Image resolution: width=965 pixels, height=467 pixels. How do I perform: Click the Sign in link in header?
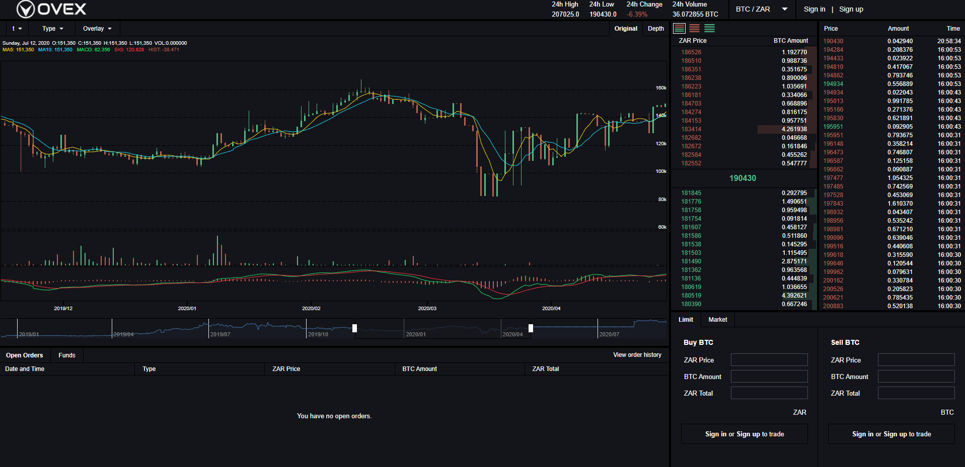814,9
